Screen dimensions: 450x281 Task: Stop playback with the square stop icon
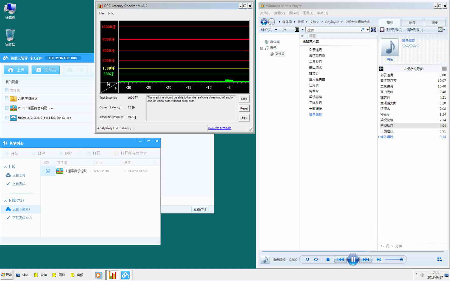pyautogui.click(x=328, y=259)
